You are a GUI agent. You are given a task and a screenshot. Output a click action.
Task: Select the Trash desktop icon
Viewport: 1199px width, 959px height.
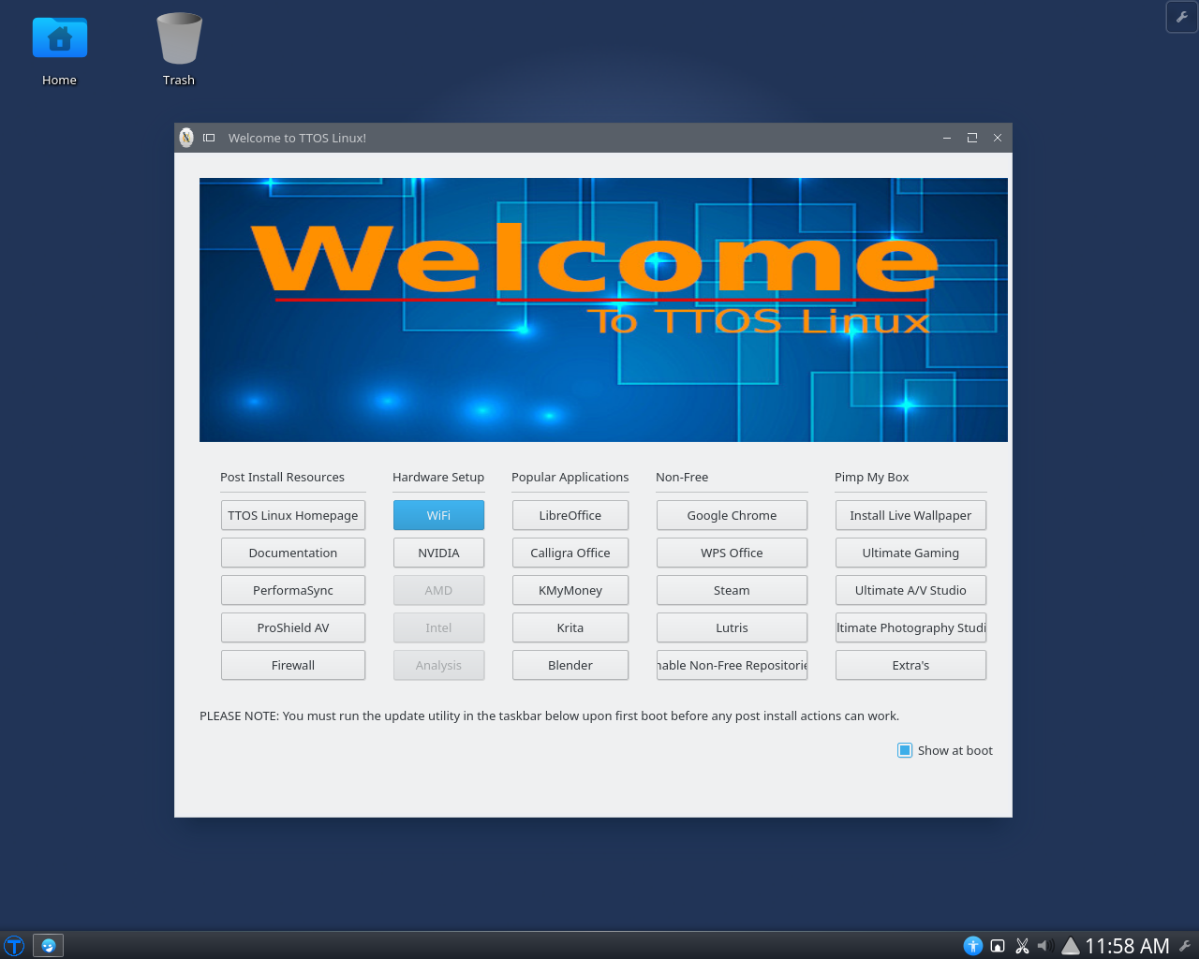(179, 50)
